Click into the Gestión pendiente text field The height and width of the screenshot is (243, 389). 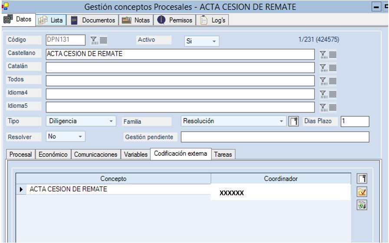click(x=274, y=137)
